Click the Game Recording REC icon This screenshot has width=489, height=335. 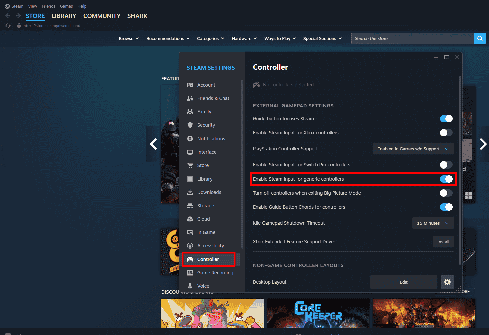pos(190,273)
